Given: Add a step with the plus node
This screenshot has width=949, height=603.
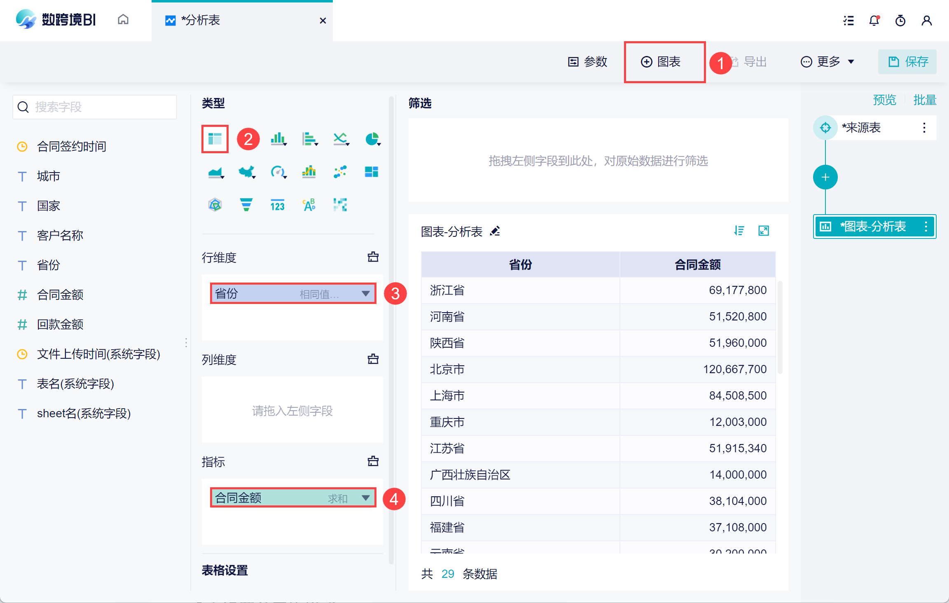Looking at the screenshot, I should pos(825,178).
